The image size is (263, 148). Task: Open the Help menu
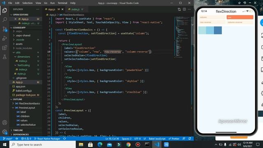pos(73,3)
